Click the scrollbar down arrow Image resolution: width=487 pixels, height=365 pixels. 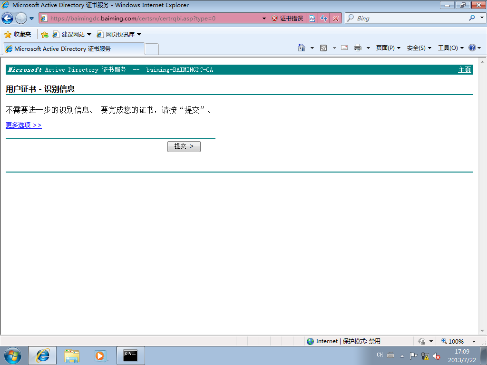coord(482,331)
